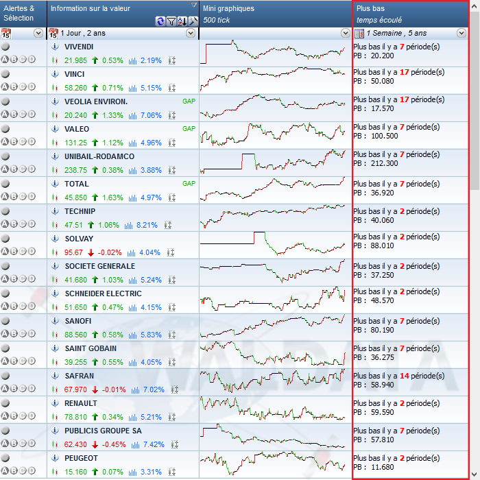This screenshot has width=480, height=480.
Task: Click SOLVAY price 95.67
Action: (73, 252)
